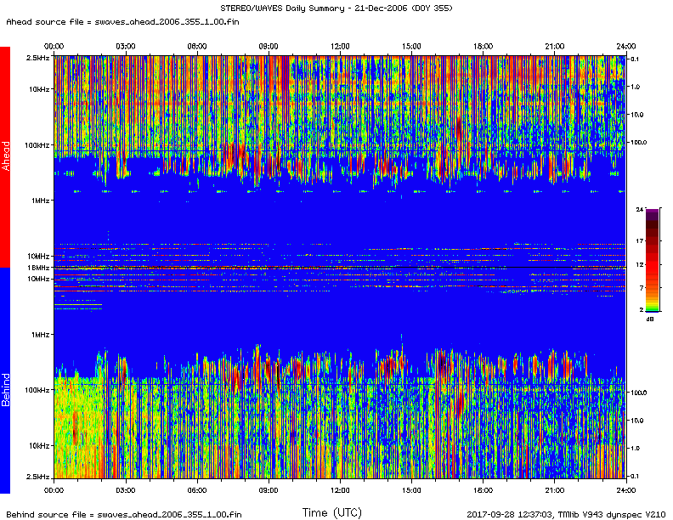Click the Ahead panel's 12:00 time tick label

click(x=340, y=47)
